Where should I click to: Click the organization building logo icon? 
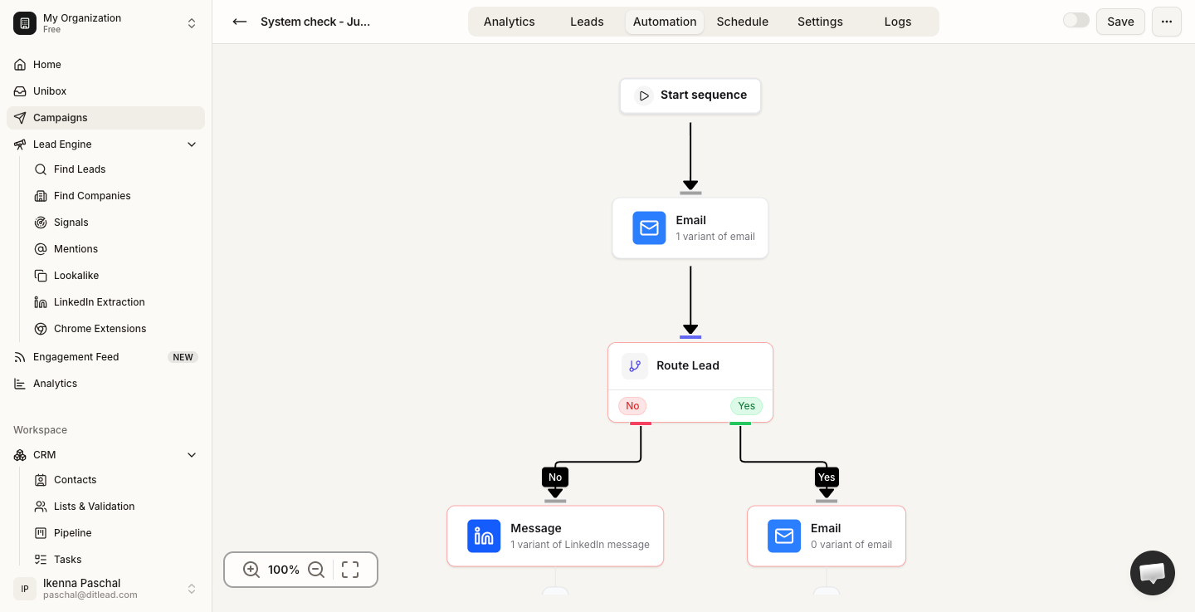pos(25,23)
